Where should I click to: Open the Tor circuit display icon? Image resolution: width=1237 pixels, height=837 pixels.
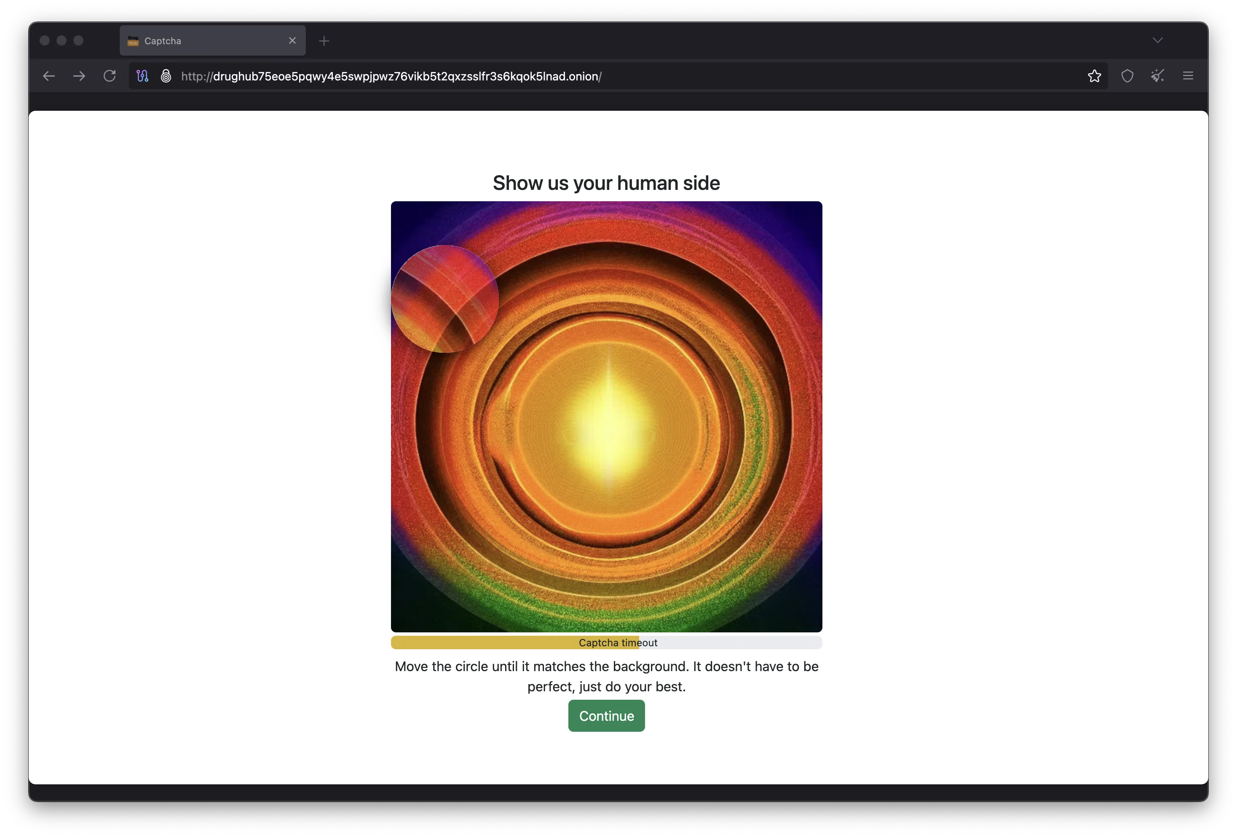pyautogui.click(x=142, y=75)
